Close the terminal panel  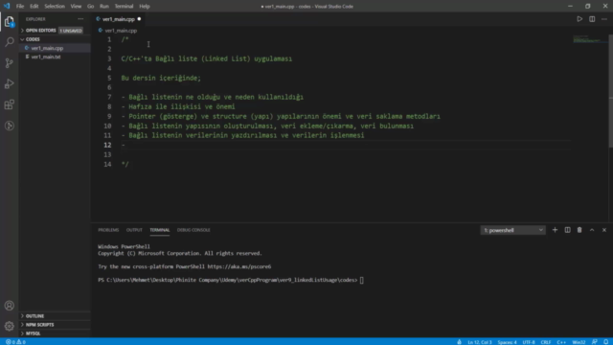click(x=604, y=230)
